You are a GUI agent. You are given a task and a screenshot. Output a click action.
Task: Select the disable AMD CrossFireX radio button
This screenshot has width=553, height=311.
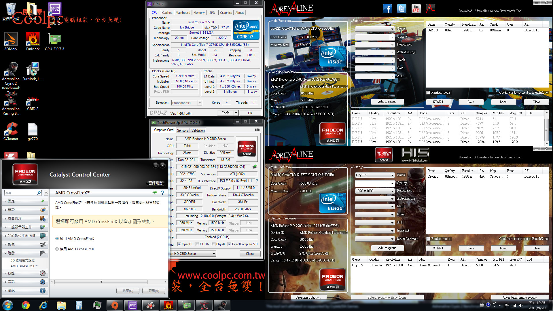coord(57,249)
